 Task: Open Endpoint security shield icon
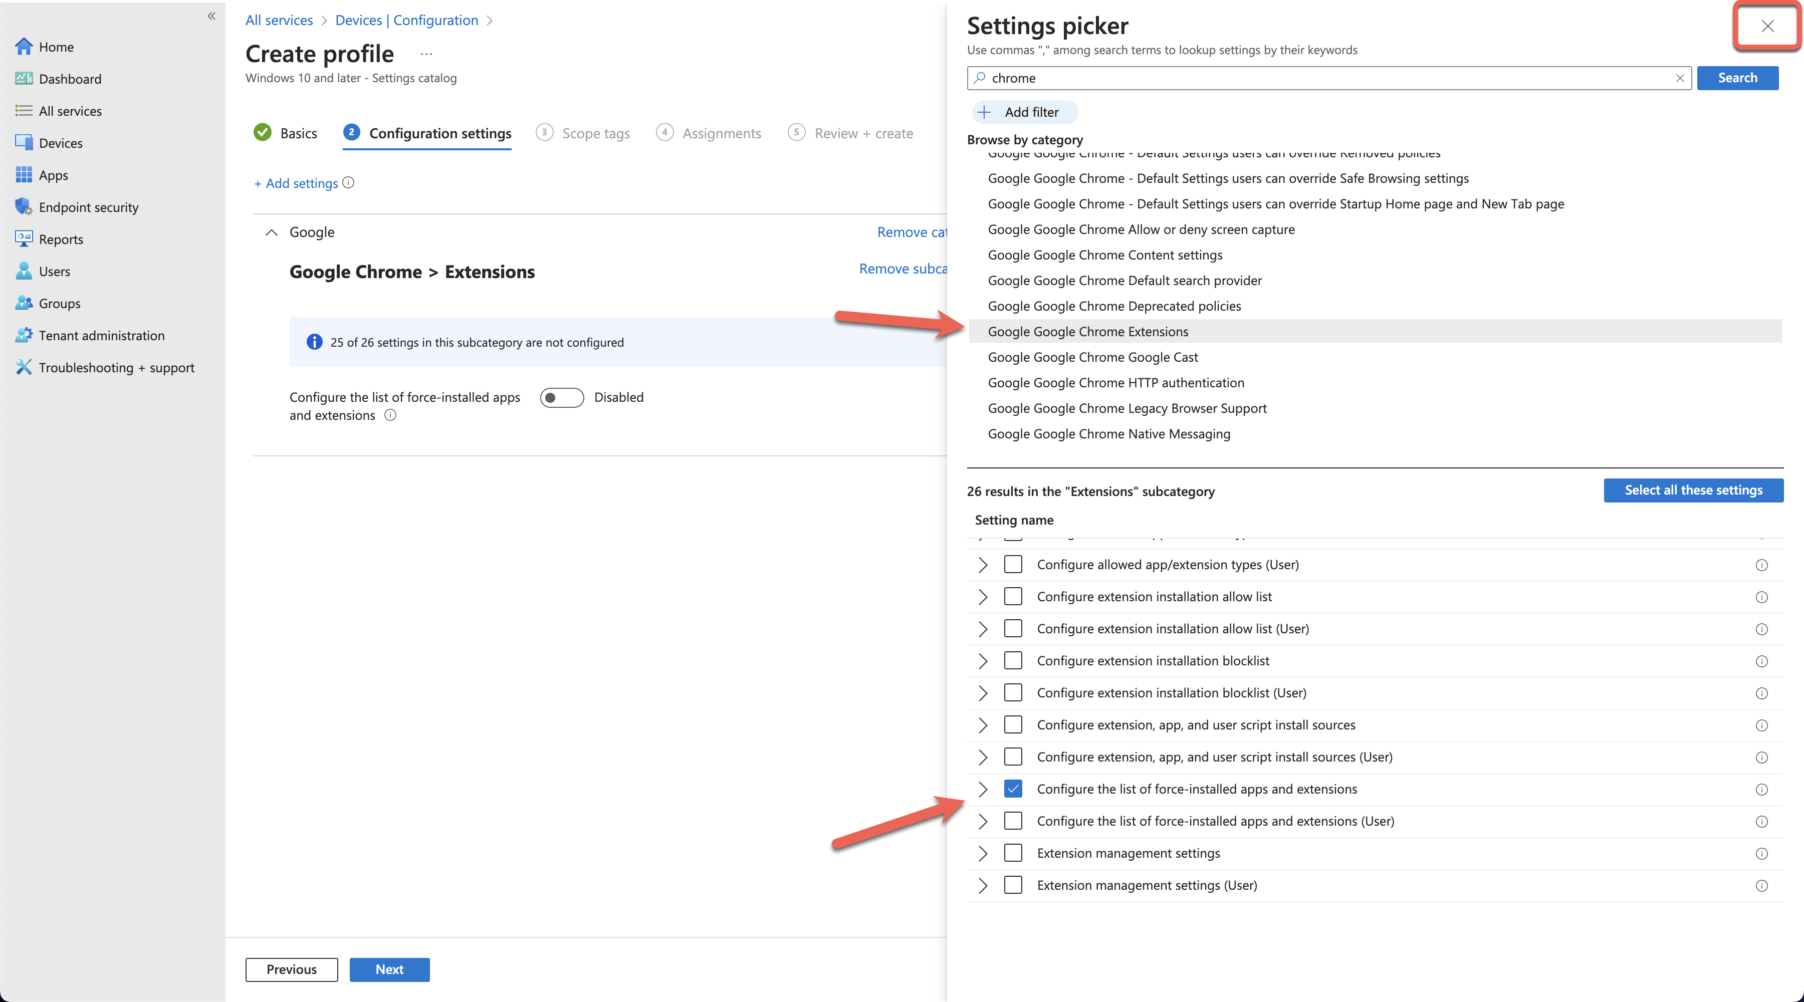(24, 206)
